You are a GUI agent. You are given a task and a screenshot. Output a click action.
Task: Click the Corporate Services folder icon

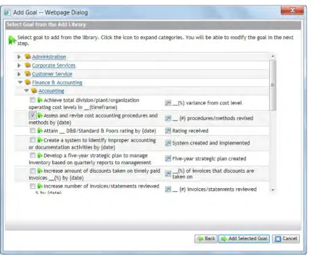click(28, 65)
